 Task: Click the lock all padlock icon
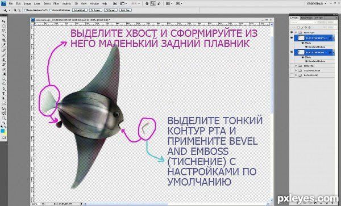310,28
